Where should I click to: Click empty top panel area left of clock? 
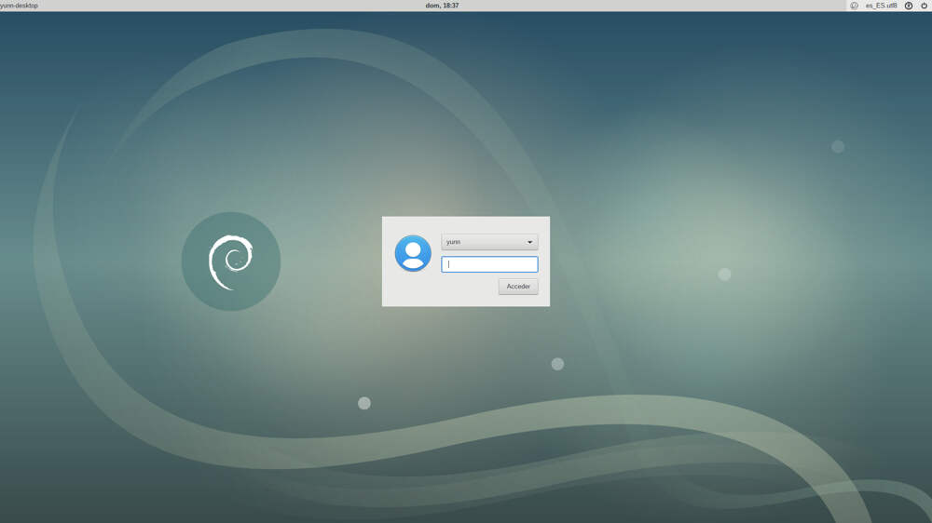[x=233, y=6]
